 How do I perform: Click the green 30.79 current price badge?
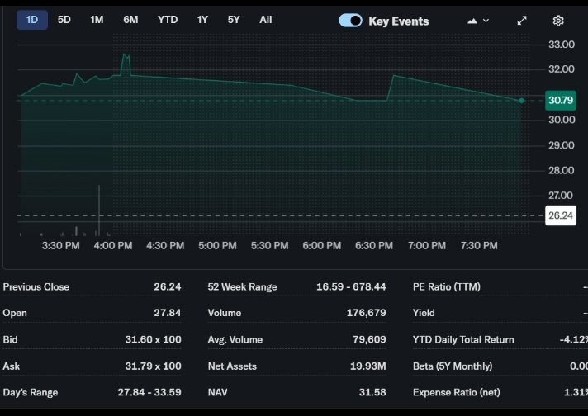coord(561,100)
